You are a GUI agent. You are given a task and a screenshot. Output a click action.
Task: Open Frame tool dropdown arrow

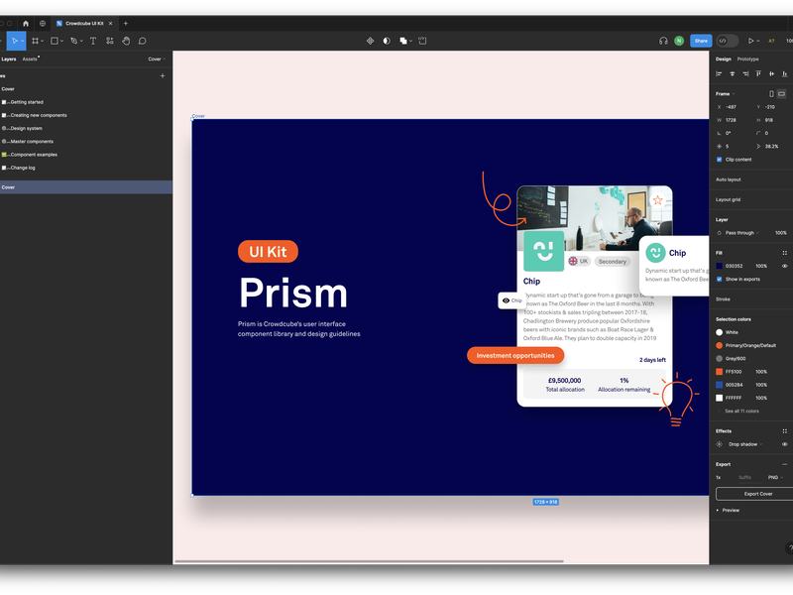42,41
